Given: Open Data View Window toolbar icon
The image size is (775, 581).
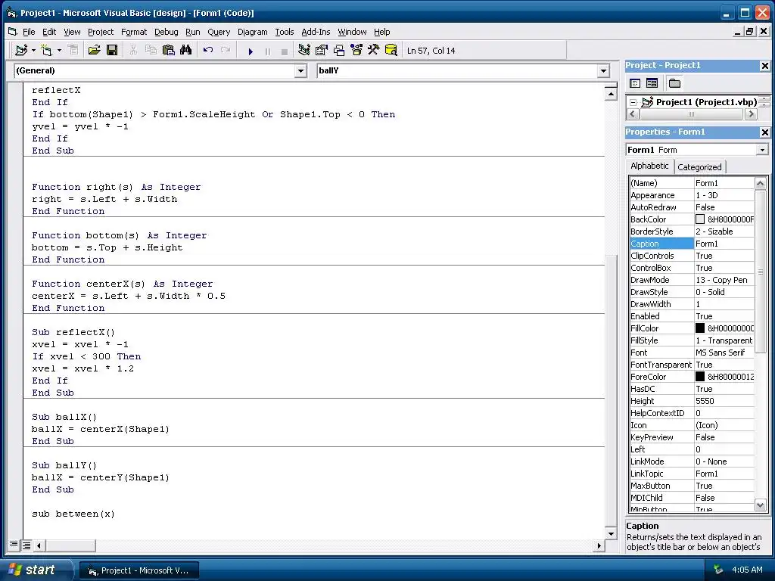Looking at the screenshot, I should [x=391, y=51].
